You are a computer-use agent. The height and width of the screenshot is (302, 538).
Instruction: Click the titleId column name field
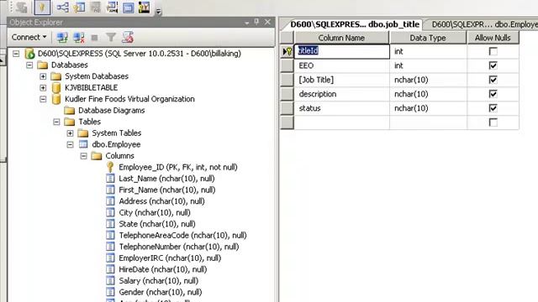coord(342,51)
